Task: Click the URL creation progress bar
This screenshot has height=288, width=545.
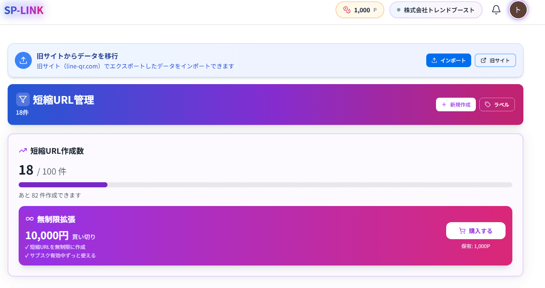Action: (x=265, y=185)
